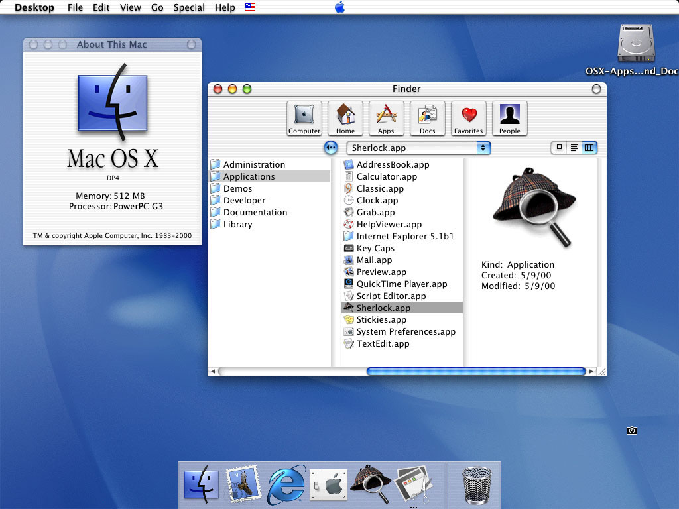
Task: Select Calculator.app in the list
Action: [402, 176]
